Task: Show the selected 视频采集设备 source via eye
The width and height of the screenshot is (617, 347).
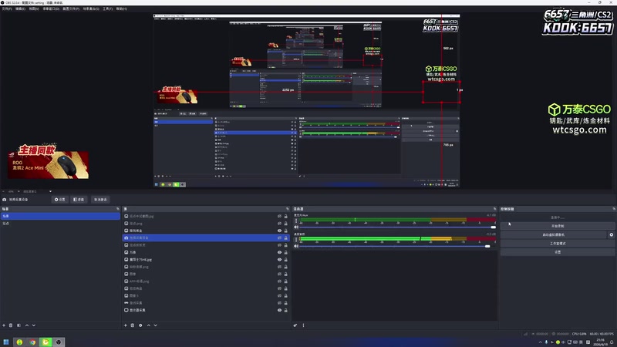Action: tap(279, 238)
